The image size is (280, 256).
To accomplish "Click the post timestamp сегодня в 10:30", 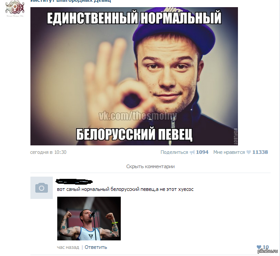I will (x=48, y=152).
